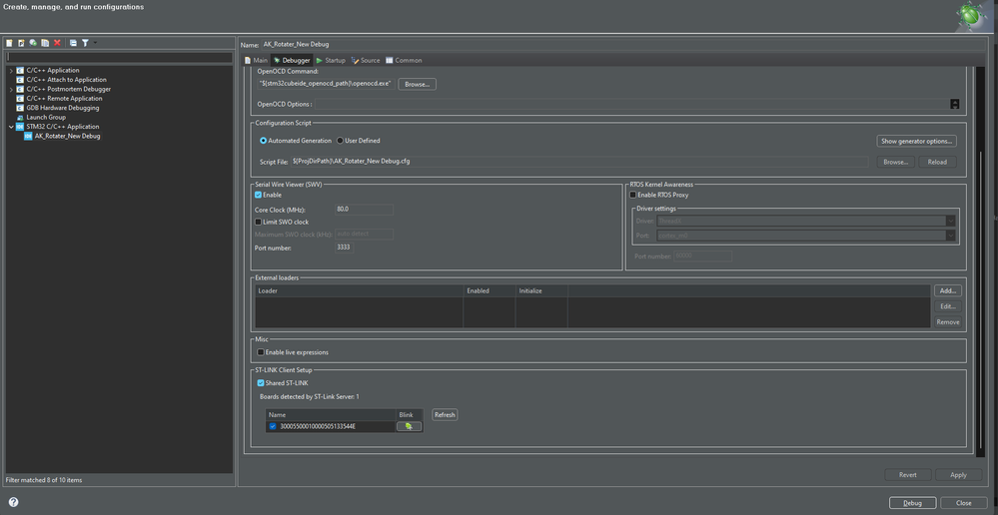The image size is (998, 515).
Task: Collapse all configuration tree items
Action: [x=73, y=43]
